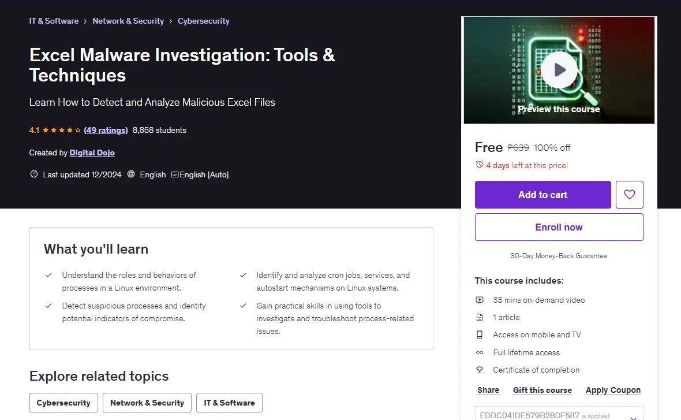Select the Cybersecurity related topic tag
Viewport: 681px width, 420px height.
(63, 403)
